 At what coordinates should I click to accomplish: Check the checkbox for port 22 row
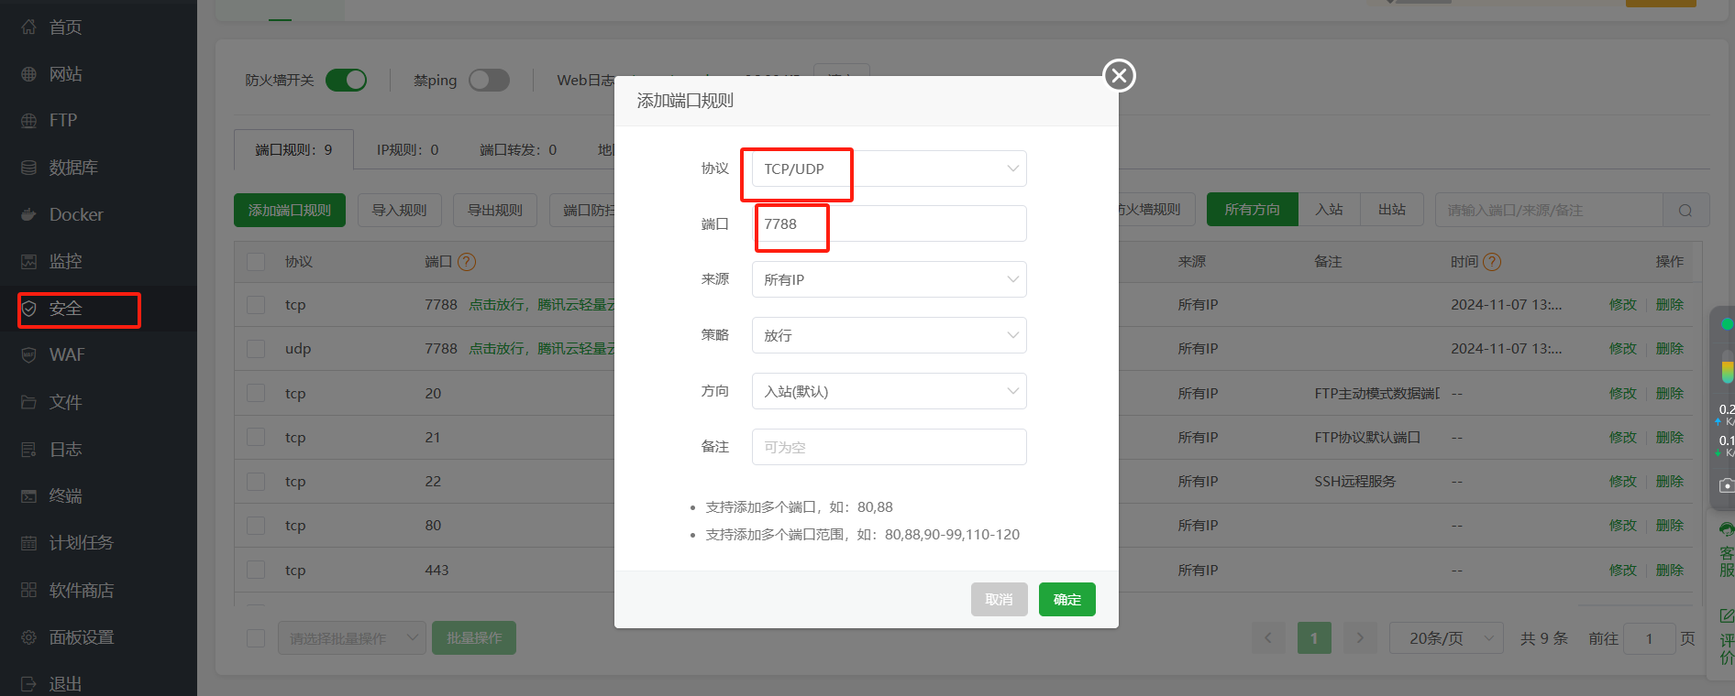pos(256,482)
